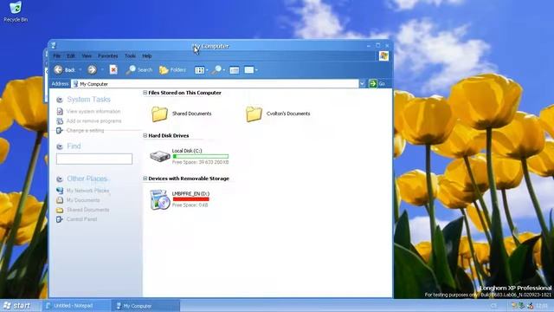This screenshot has height=312, width=554.
Task: Open the View menu
Action: [87, 55]
